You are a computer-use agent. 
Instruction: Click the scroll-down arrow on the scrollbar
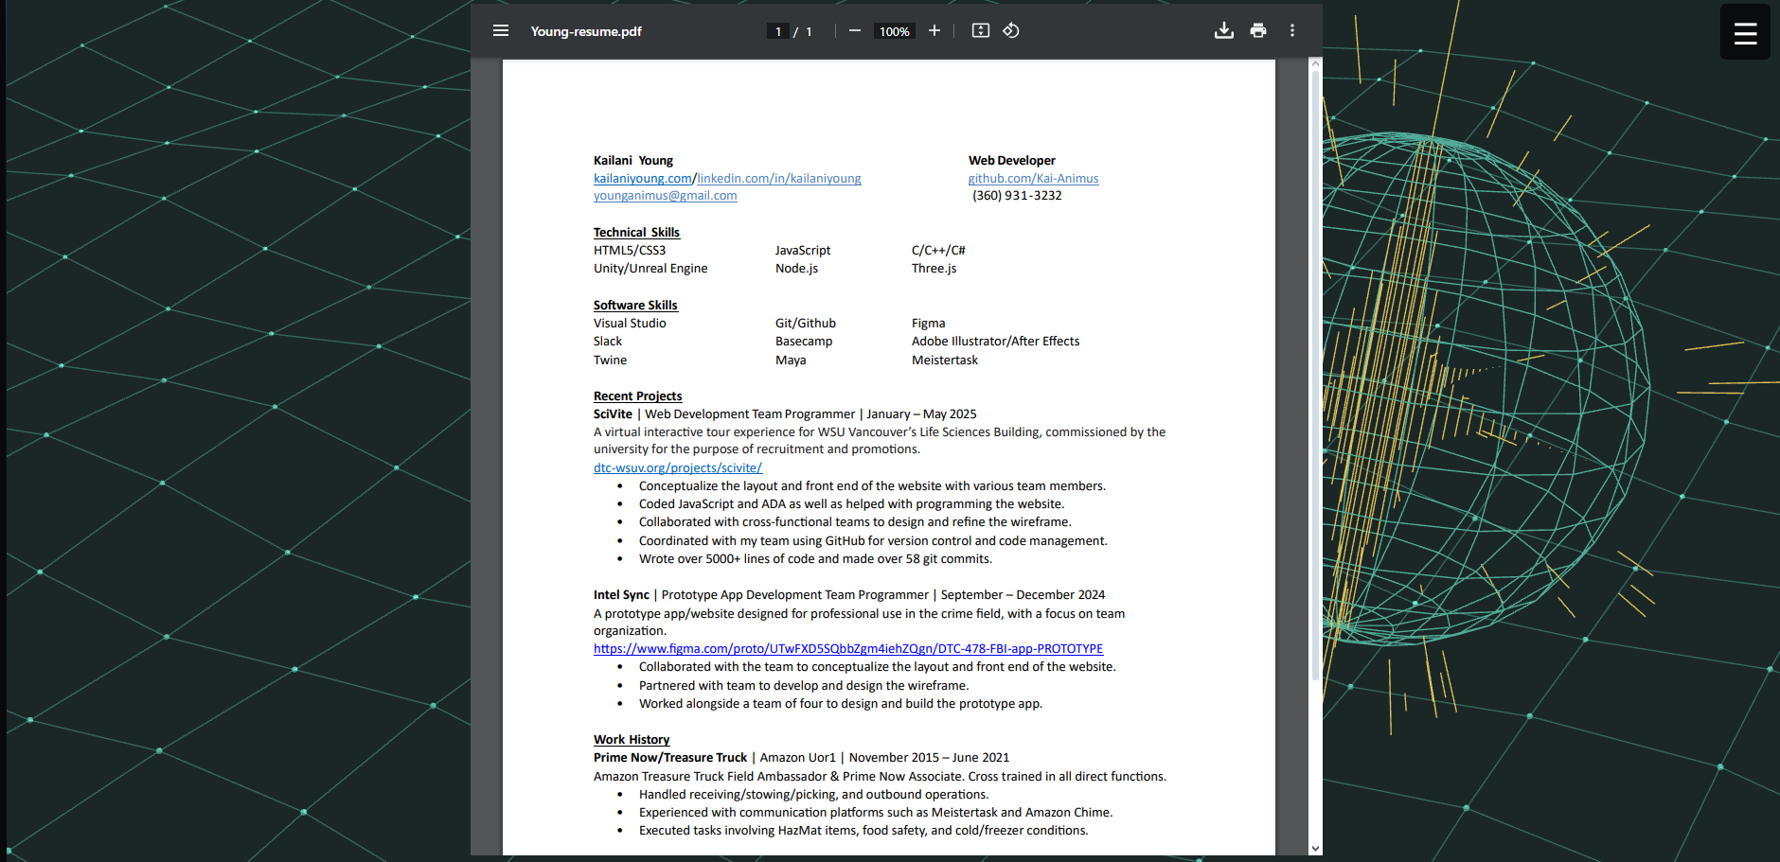point(1315,849)
